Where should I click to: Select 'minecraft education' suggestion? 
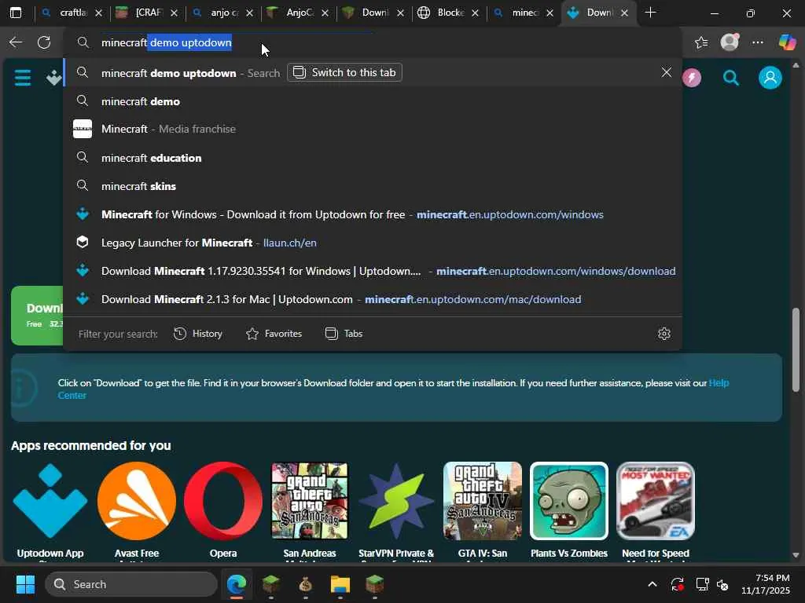373,157
